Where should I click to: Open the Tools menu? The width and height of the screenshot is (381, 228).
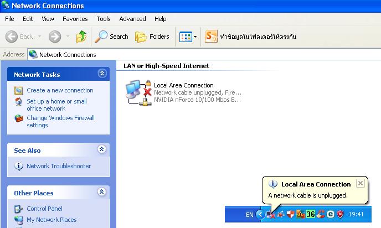click(x=104, y=19)
